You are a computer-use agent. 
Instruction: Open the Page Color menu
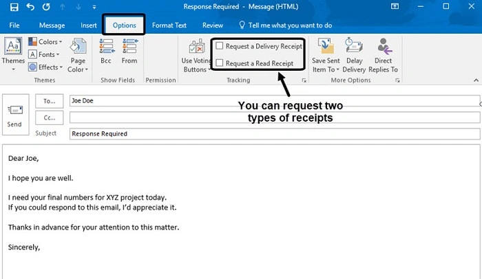78,55
